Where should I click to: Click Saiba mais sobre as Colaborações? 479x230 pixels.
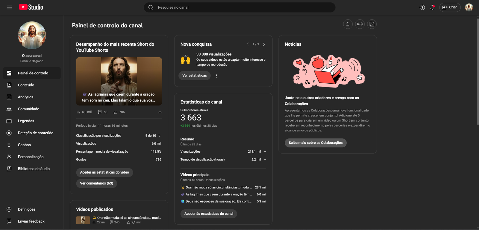(x=316, y=143)
